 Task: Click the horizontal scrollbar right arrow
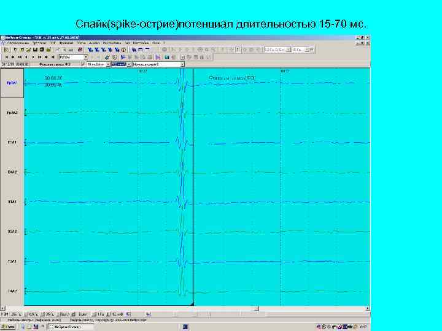click(x=368, y=308)
